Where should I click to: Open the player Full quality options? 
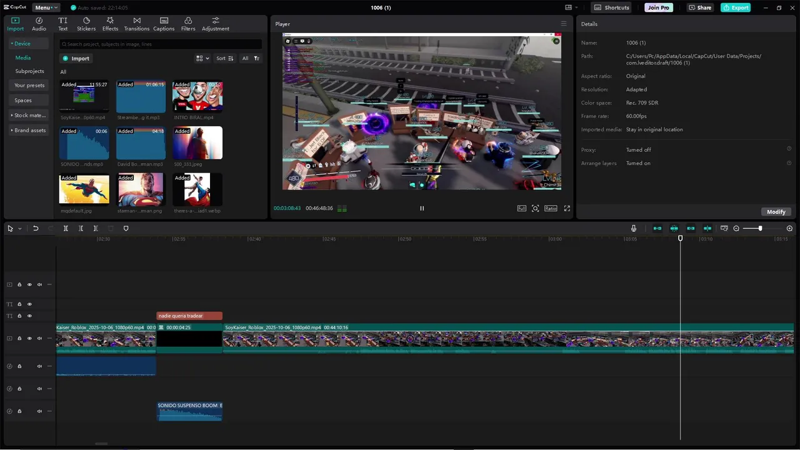tap(522, 208)
